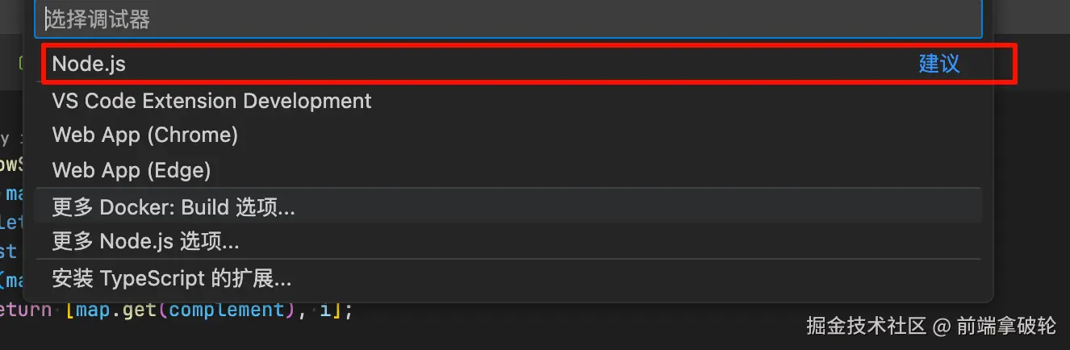Screen dimensions: 1070x350
Task: Click the 前端拿破轮 author name
Action: (1005, 326)
